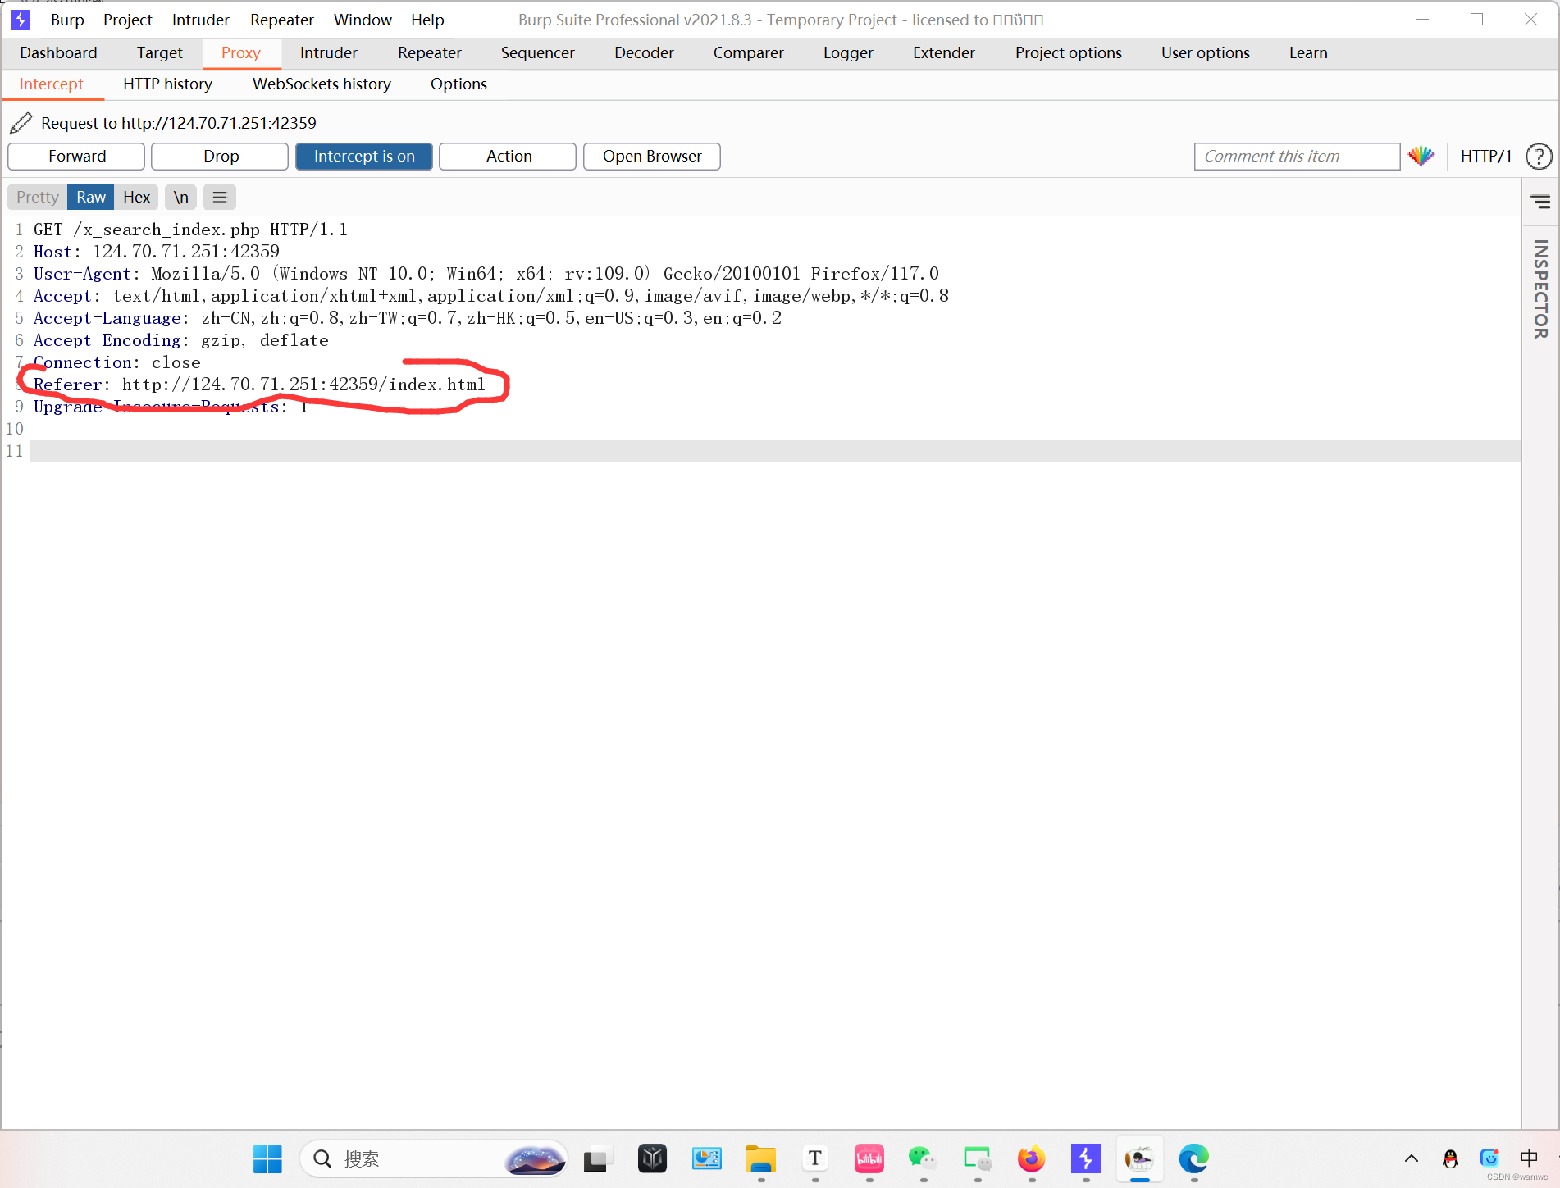The image size is (1560, 1188).
Task: Open the Task View icon in taskbar
Action: coord(596,1158)
